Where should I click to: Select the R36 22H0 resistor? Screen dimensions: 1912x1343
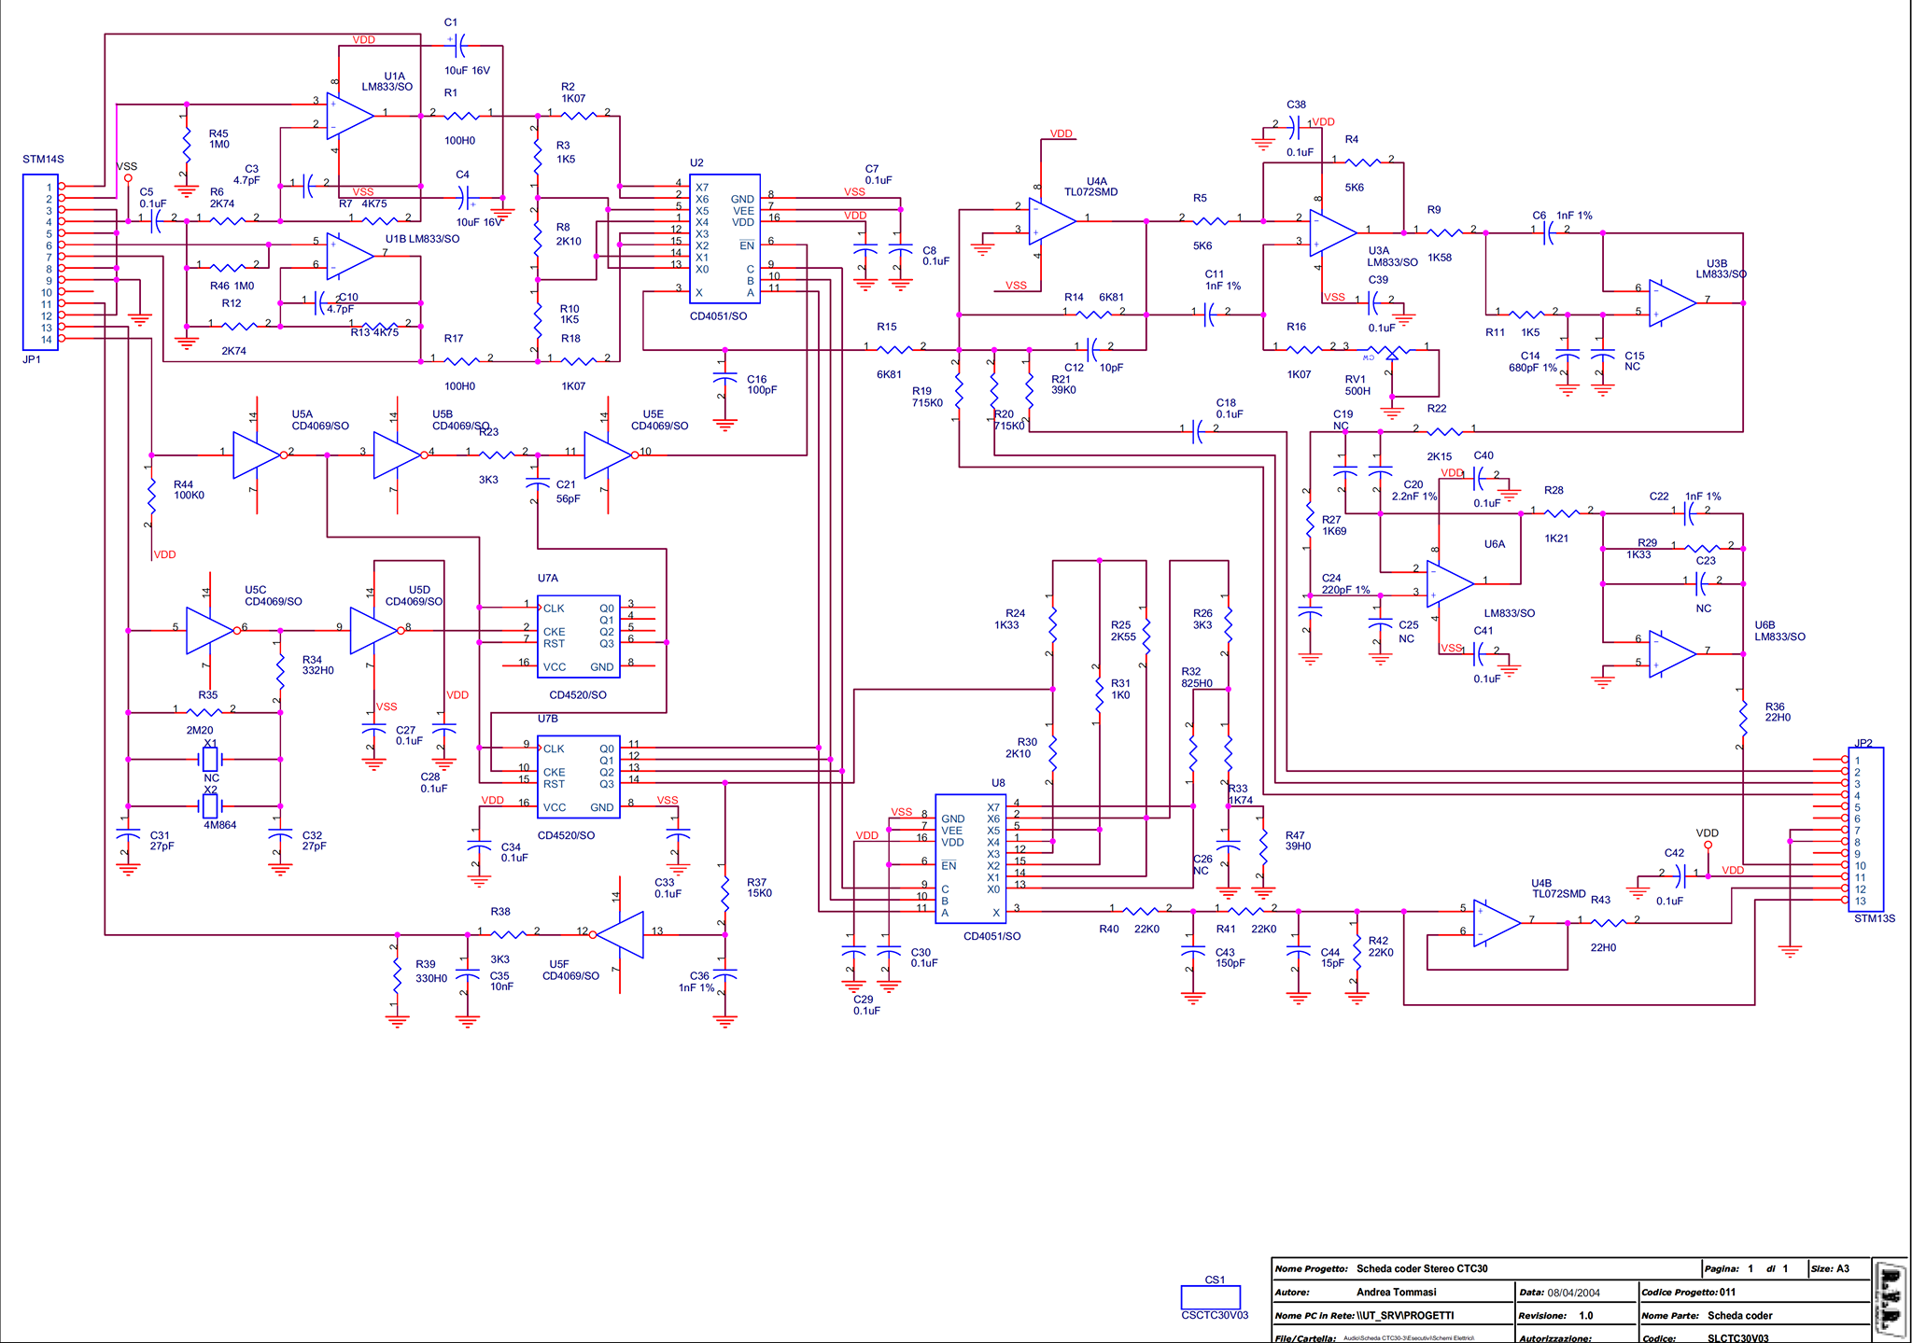[1742, 718]
